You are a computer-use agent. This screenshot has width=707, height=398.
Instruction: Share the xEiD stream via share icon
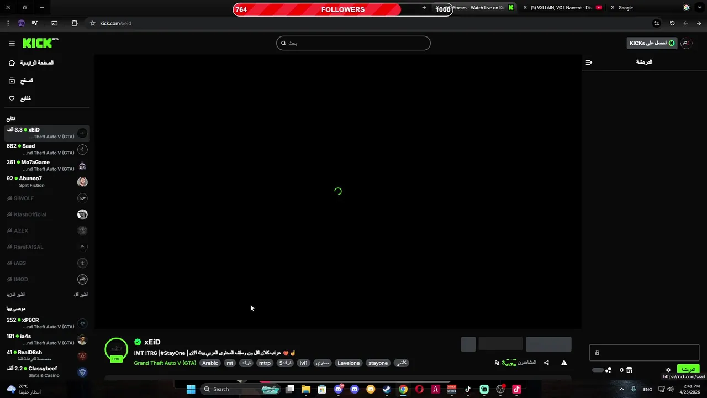546,363
